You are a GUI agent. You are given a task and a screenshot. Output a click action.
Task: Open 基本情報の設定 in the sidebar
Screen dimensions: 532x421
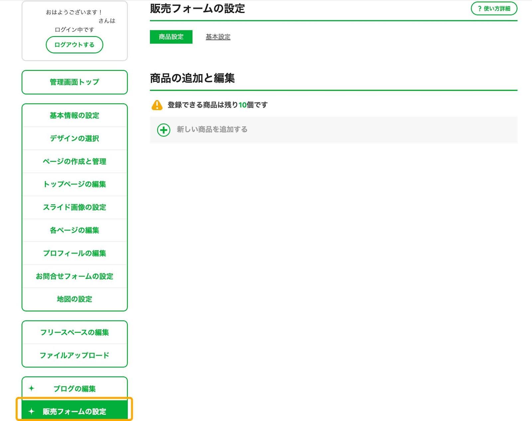coord(74,115)
